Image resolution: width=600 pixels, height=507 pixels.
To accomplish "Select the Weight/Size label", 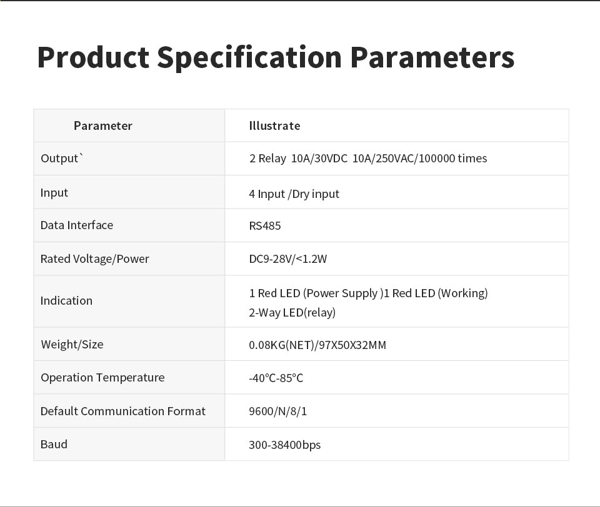I will coord(72,345).
